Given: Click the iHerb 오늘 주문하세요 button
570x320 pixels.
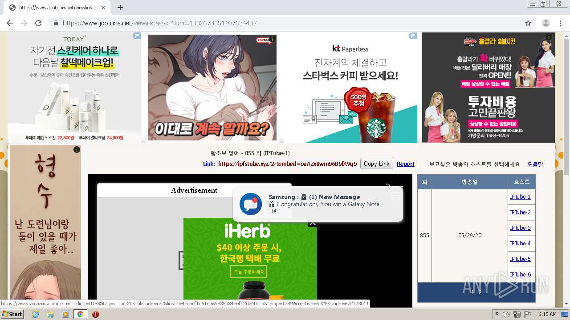Looking at the screenshot, I should 248,272.
